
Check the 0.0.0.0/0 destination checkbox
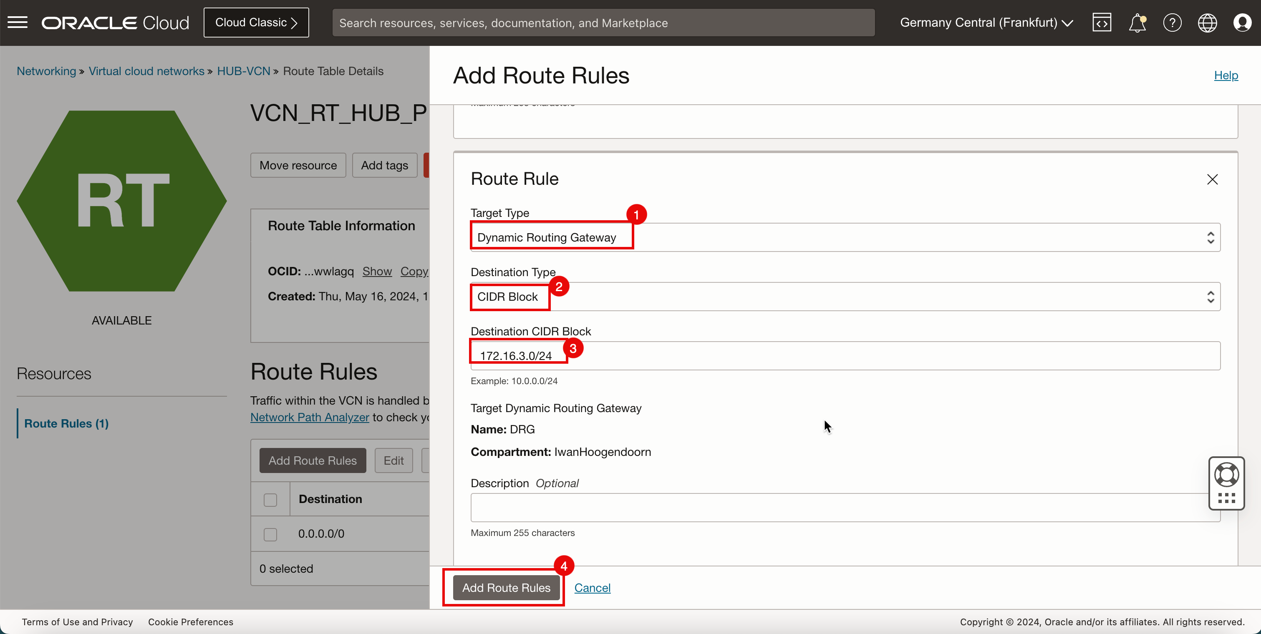tap(270, 534)
